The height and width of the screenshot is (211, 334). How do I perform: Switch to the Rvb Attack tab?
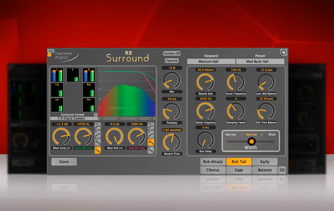point(213,162)
